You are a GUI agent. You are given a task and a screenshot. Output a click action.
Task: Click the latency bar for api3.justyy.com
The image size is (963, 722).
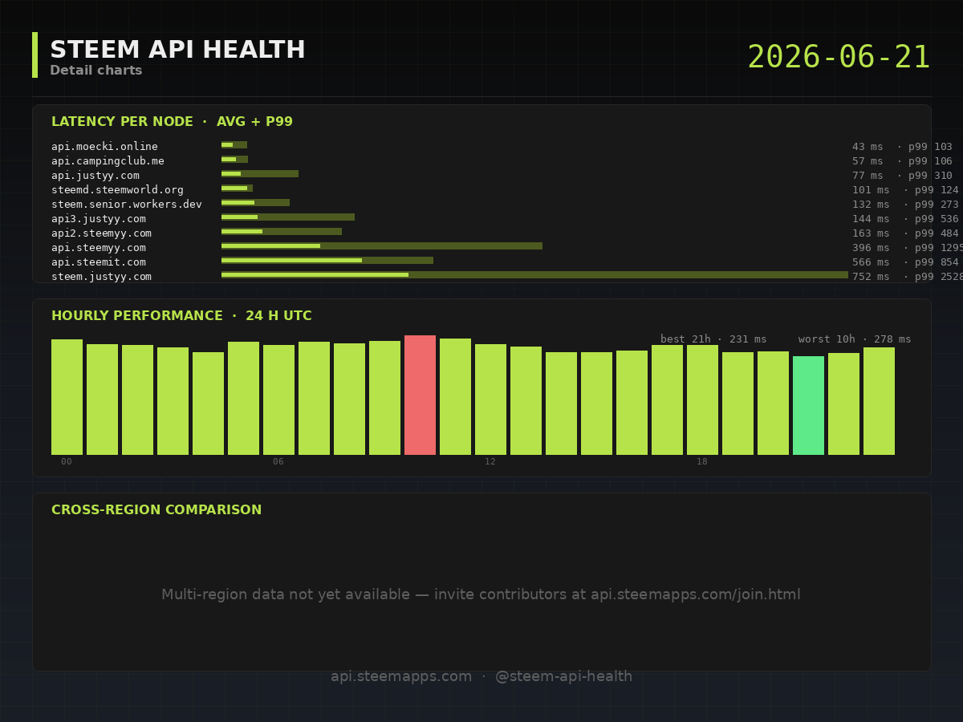tap(288, 217)
